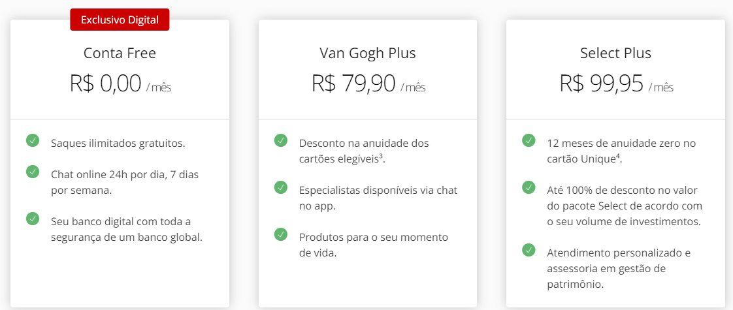Click the green check beside Saques ilimitados gratuitos
Image resolution: width=733 pixels, height=310 pixels.
[33, 140]
